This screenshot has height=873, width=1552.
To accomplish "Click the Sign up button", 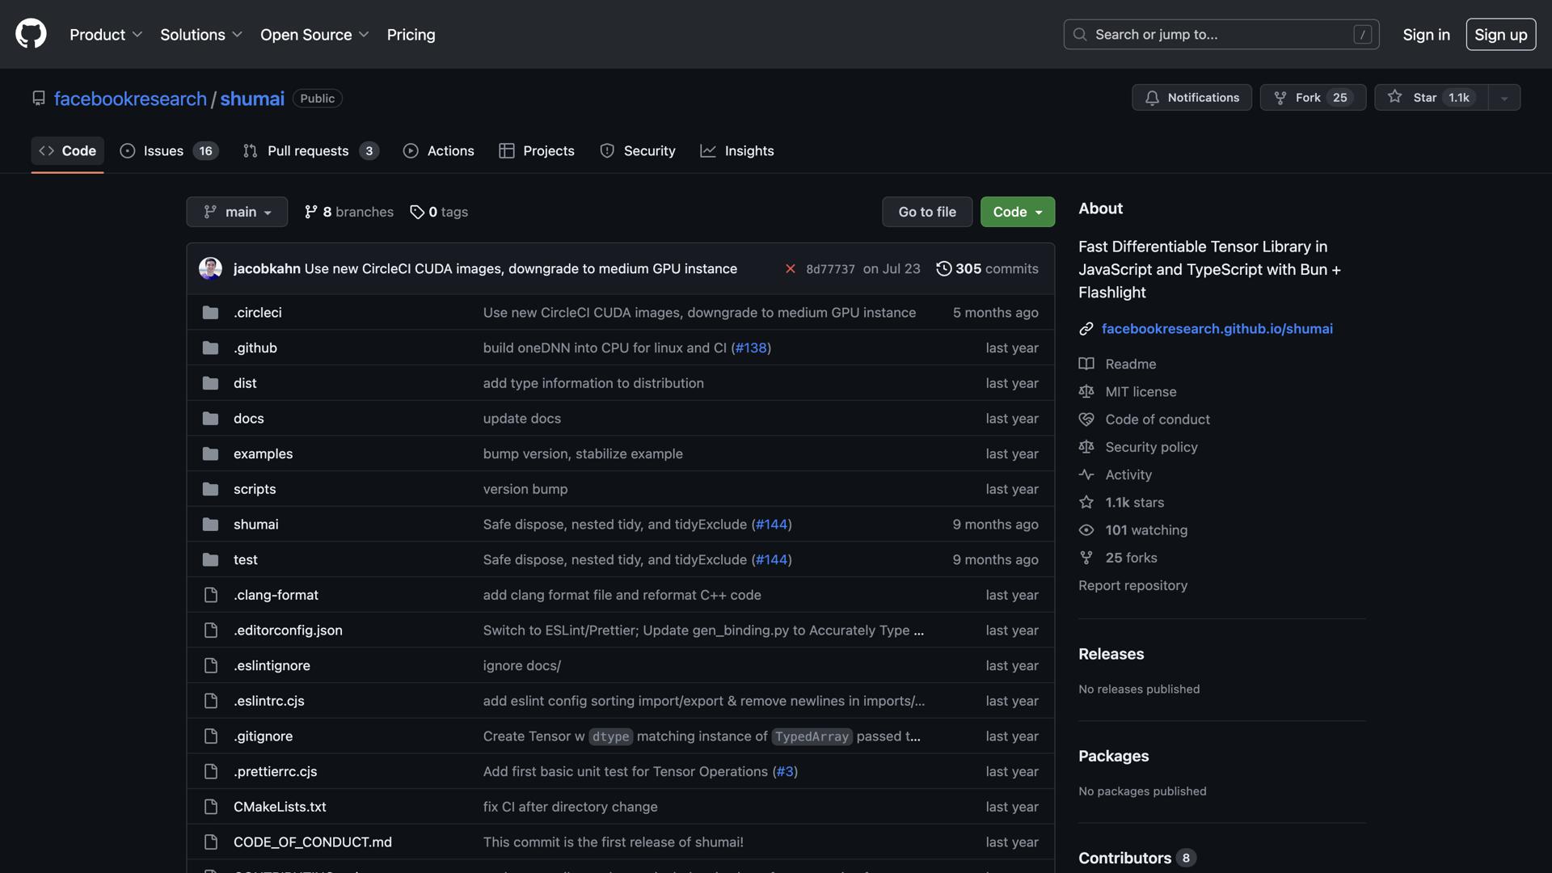I will (x=1500, y=35).
